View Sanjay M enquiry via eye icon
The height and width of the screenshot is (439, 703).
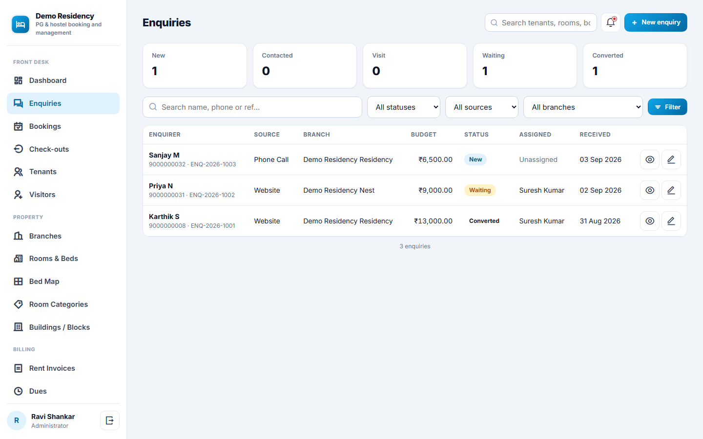650,160
